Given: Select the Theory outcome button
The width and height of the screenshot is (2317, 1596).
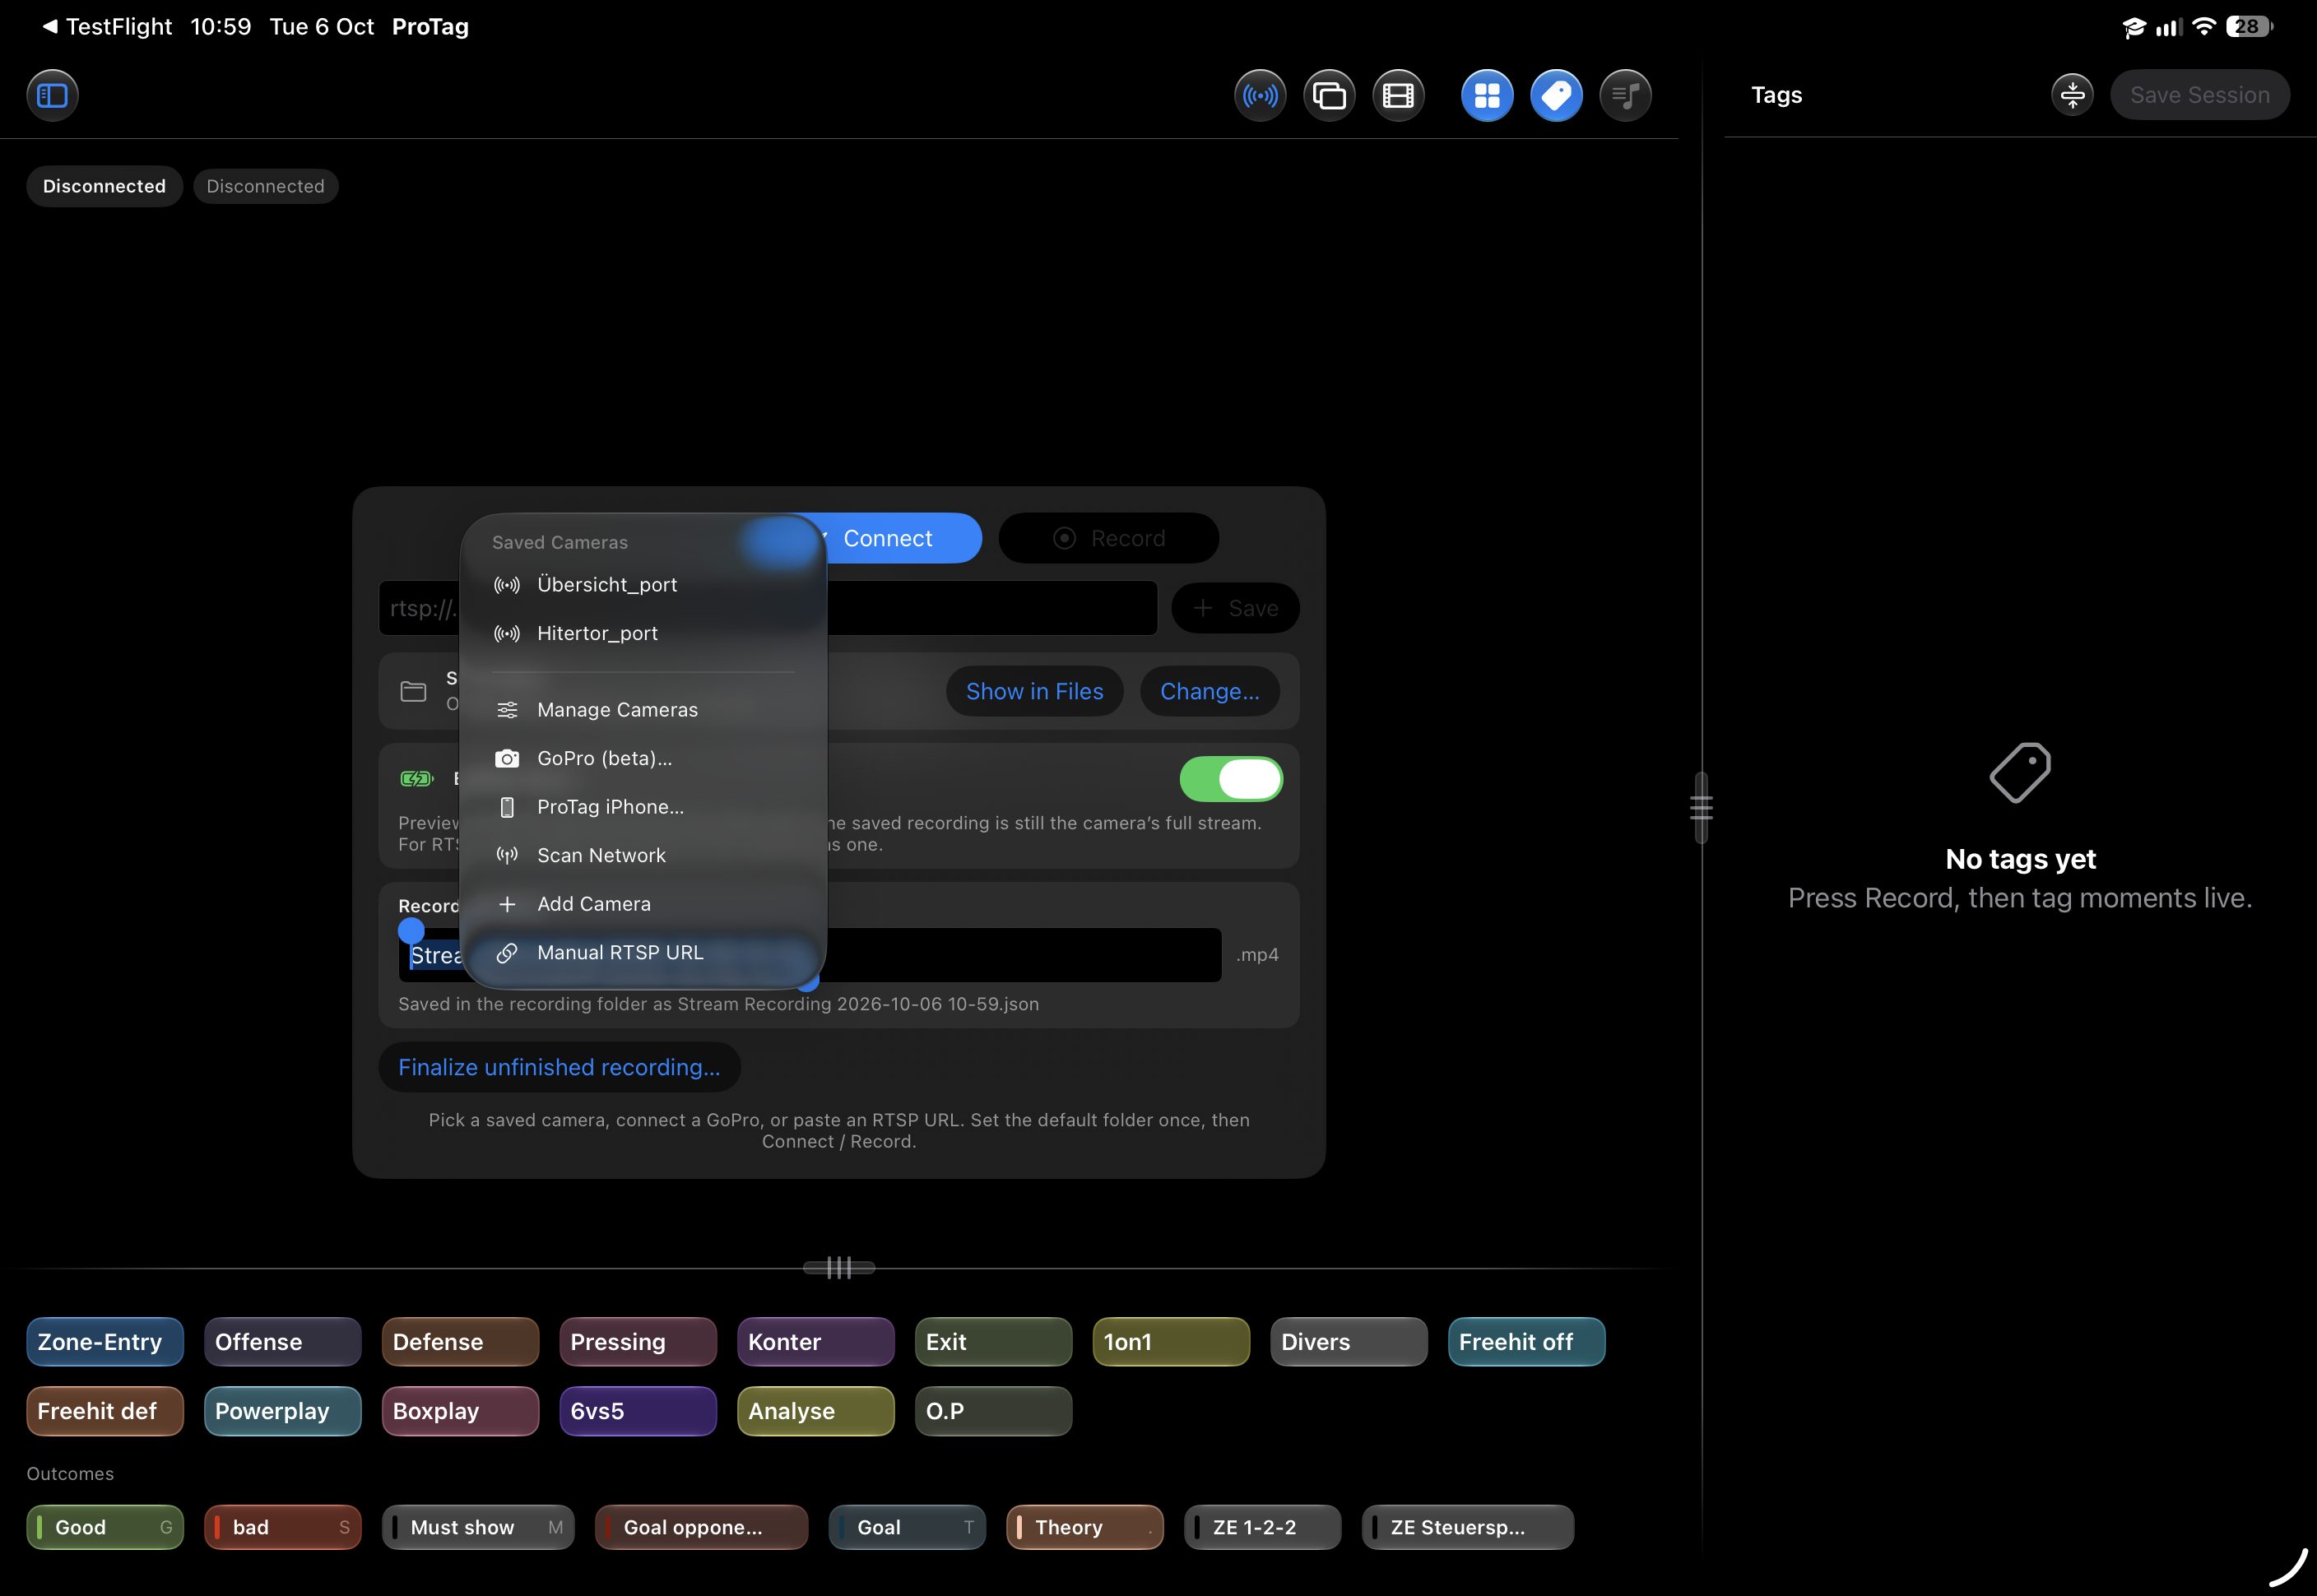Looking at the screenshot, I should click(x=1085, y=1527).
